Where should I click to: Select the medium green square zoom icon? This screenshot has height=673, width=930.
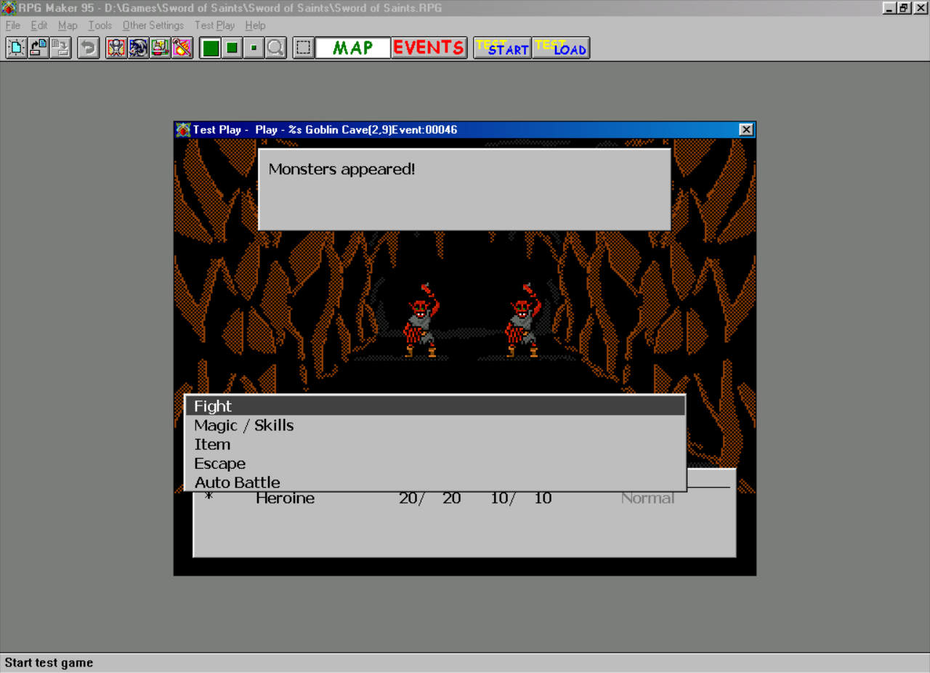click(232, 48)
